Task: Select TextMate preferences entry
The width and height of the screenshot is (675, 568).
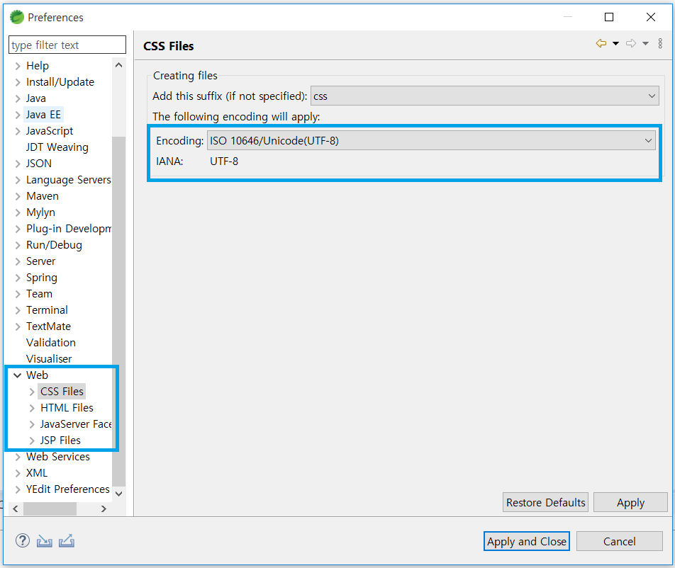Action: [48, 326]
